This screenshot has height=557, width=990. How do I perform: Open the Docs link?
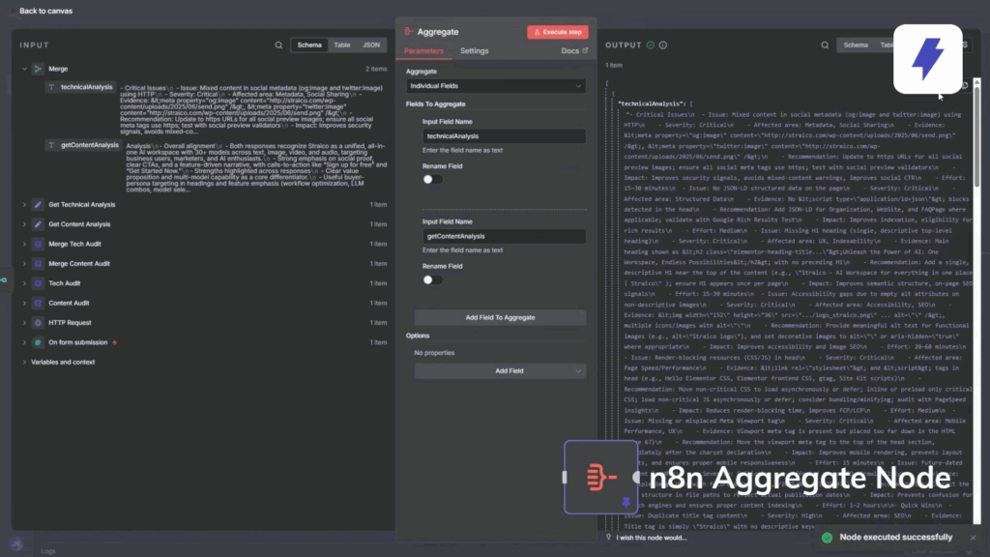[x=573, y=50]
